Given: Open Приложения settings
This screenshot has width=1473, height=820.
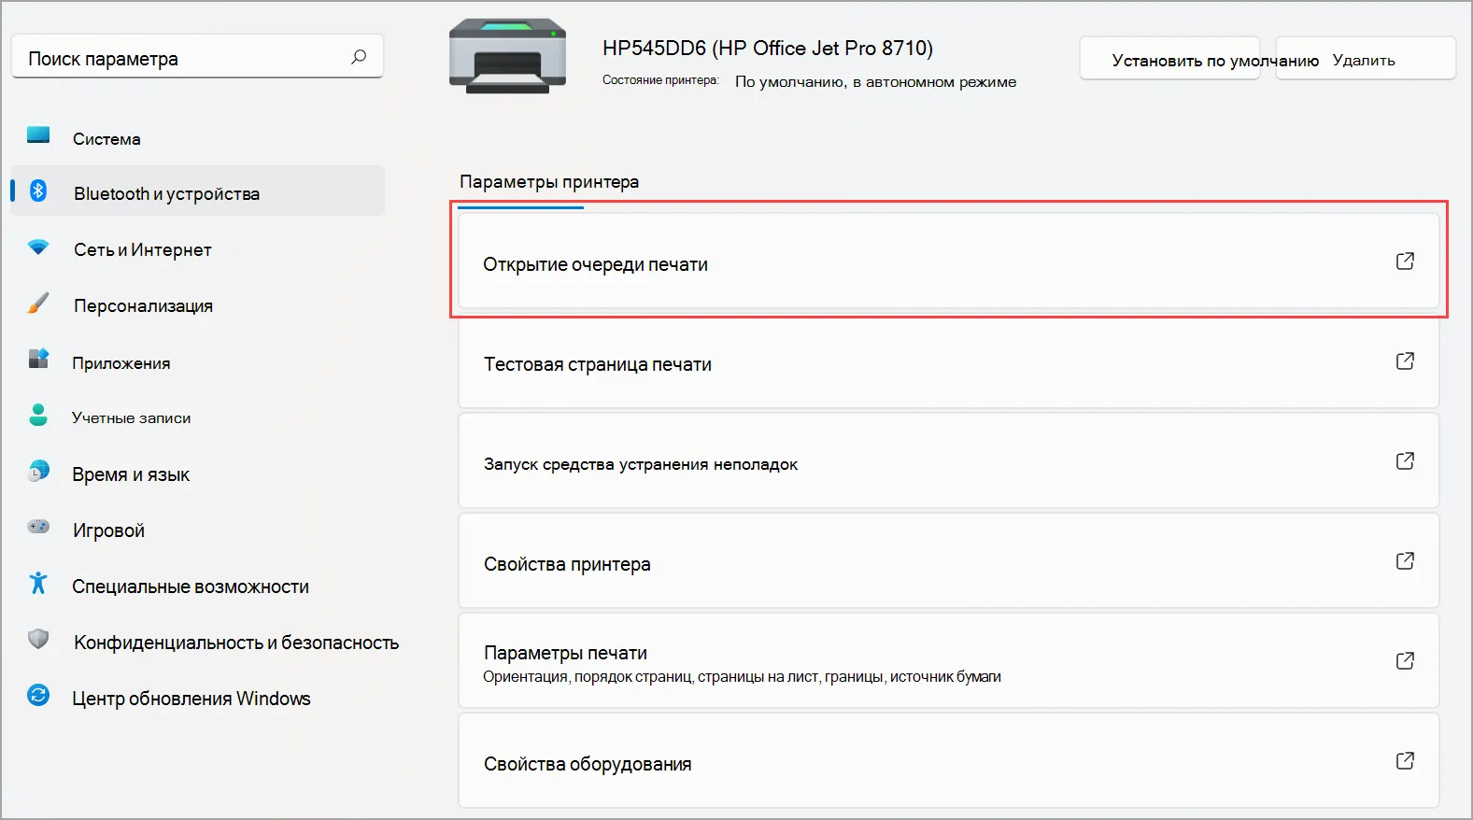Looking at the screenshot, I should click(197, 362).
